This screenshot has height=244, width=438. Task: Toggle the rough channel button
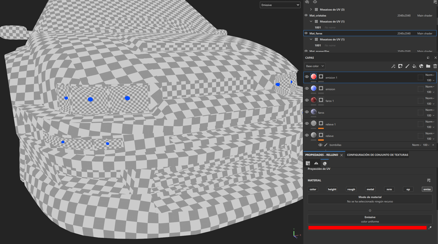[x=351, y=189]
